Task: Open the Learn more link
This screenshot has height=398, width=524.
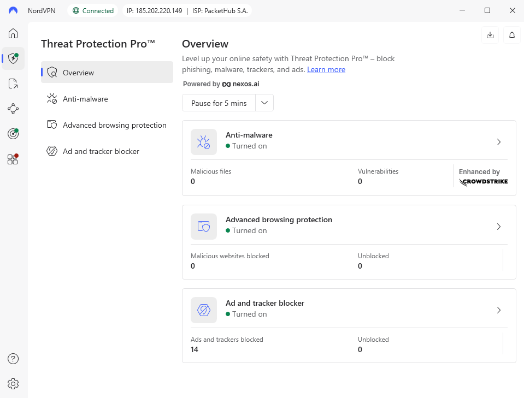Action: pos(326,69)
